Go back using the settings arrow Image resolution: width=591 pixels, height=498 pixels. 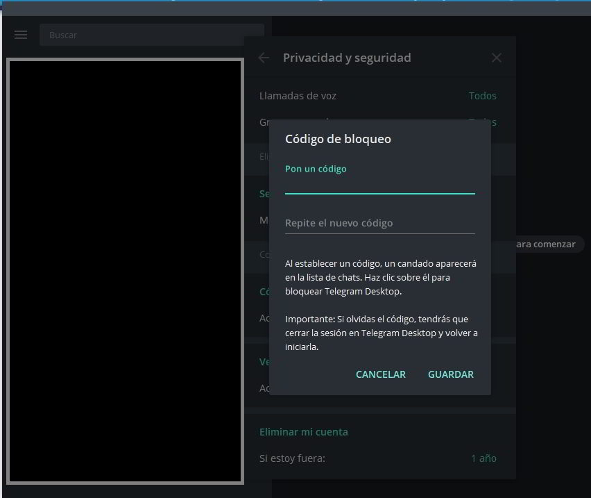[264, 58]
